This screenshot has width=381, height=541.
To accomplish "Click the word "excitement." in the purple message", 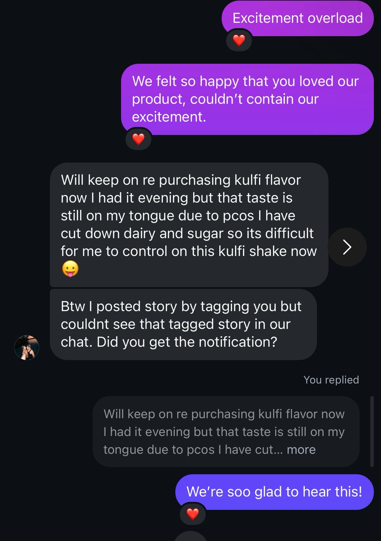I will pyautogui.click(x=169, y=117).
